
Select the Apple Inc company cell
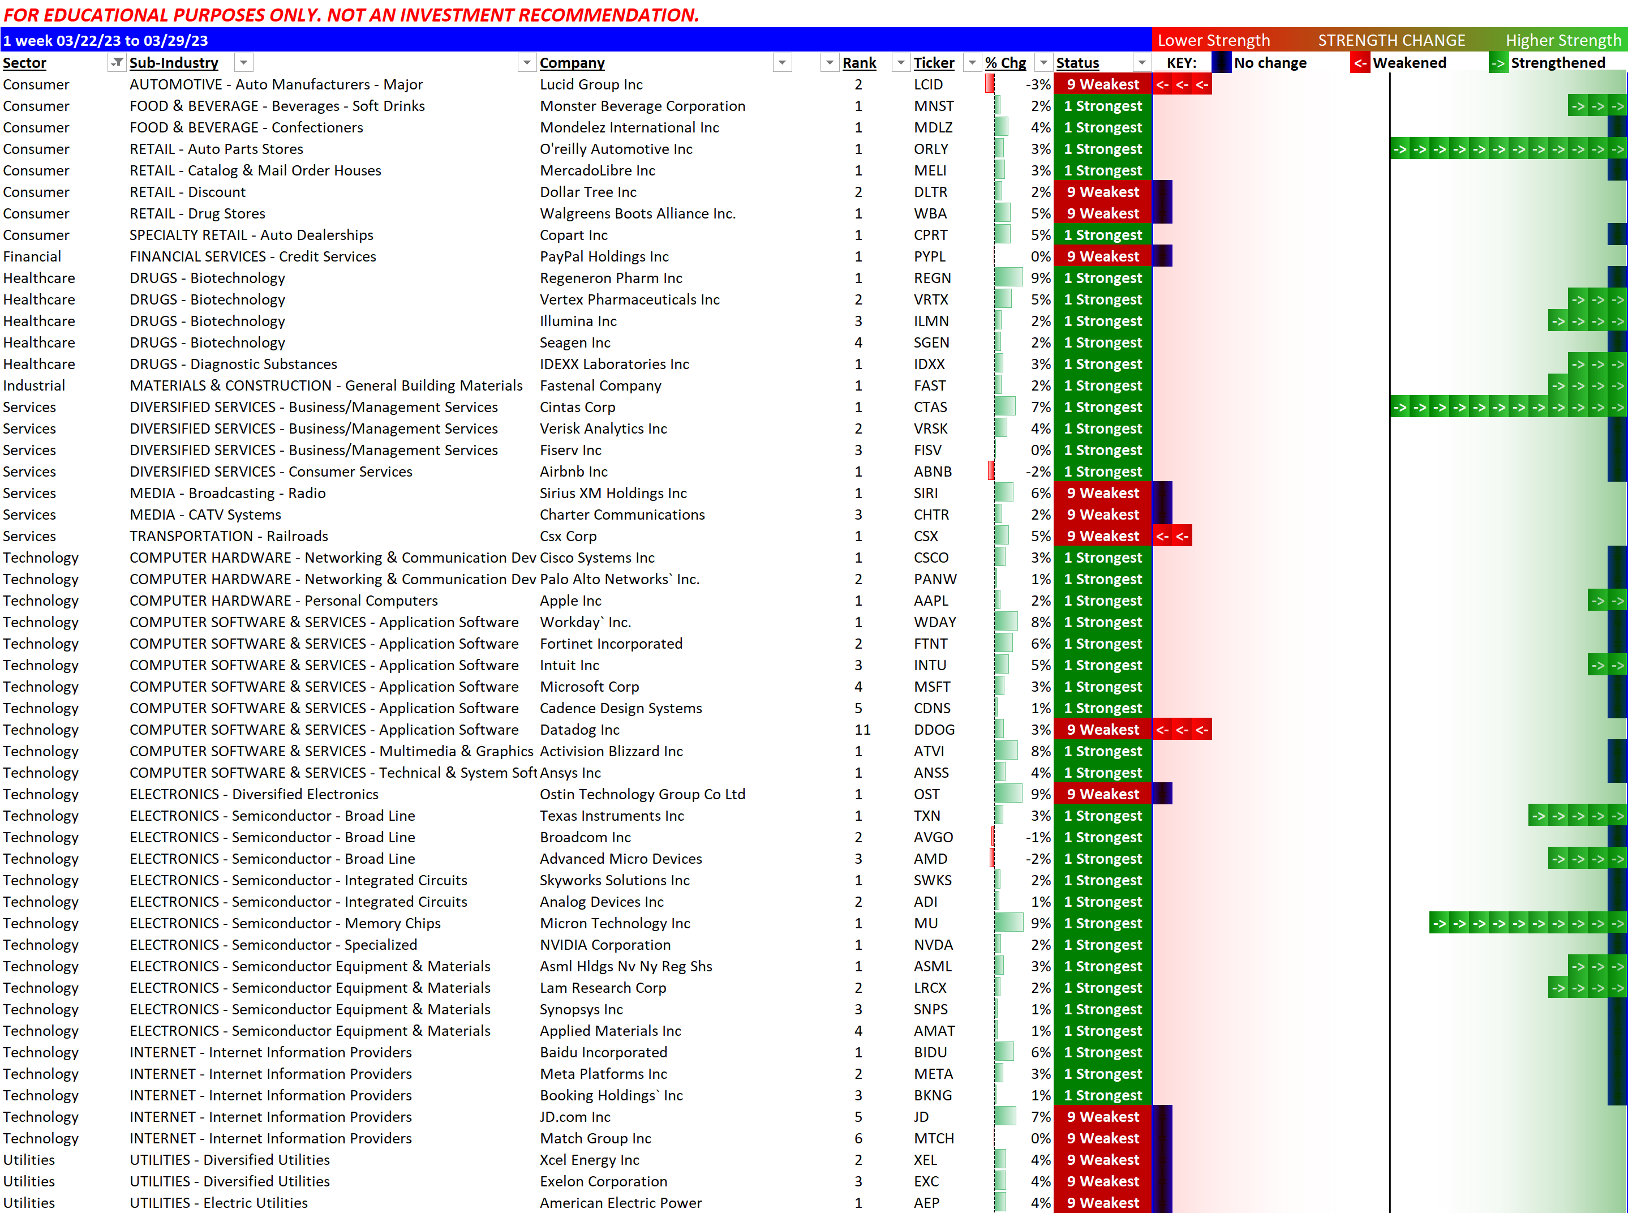tap(570, 601)
